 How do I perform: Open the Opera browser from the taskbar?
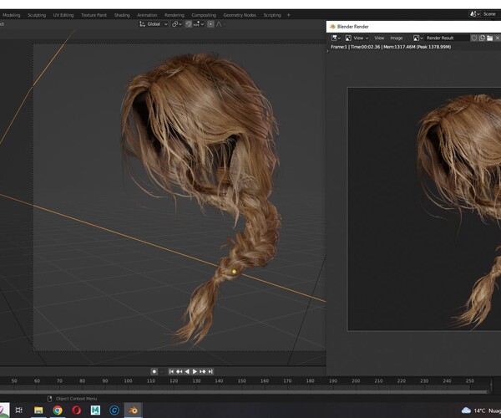[76, 410]
